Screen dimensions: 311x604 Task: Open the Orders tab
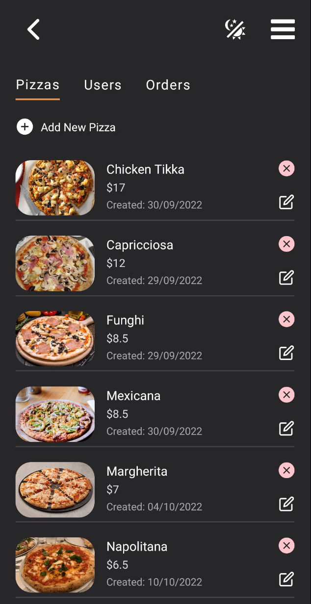point(168,85)
